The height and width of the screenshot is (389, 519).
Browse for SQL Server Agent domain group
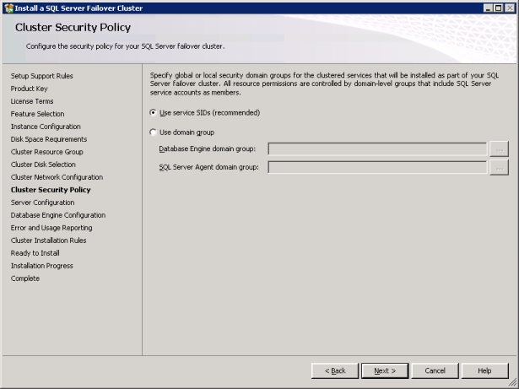(x=499, y=168)
